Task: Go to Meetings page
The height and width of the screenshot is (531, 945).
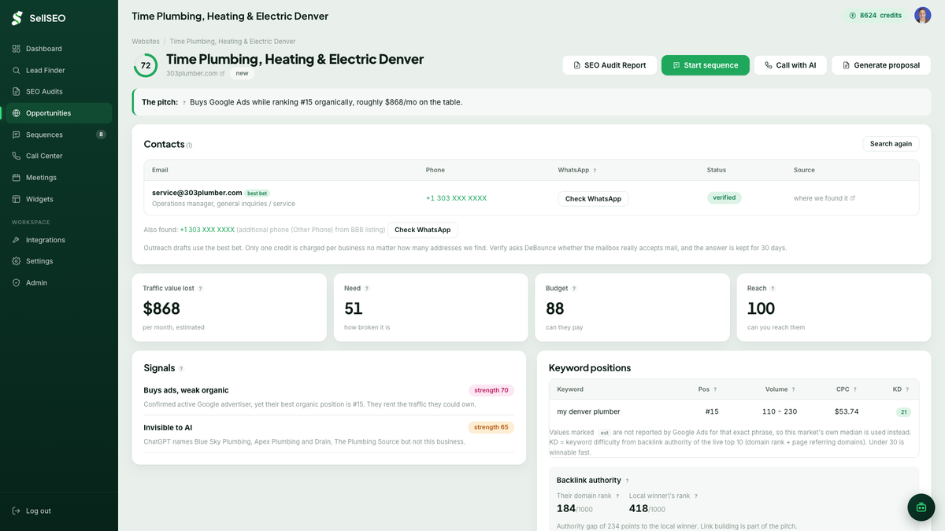Action: [x=59, y=178]
